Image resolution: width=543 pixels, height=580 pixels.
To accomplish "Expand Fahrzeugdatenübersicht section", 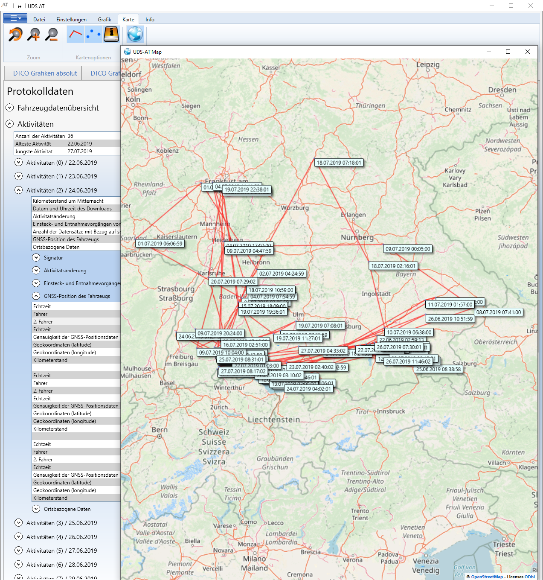I will point(10,108).
